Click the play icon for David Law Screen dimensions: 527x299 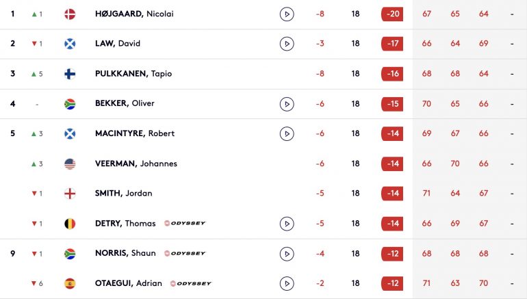287,44
